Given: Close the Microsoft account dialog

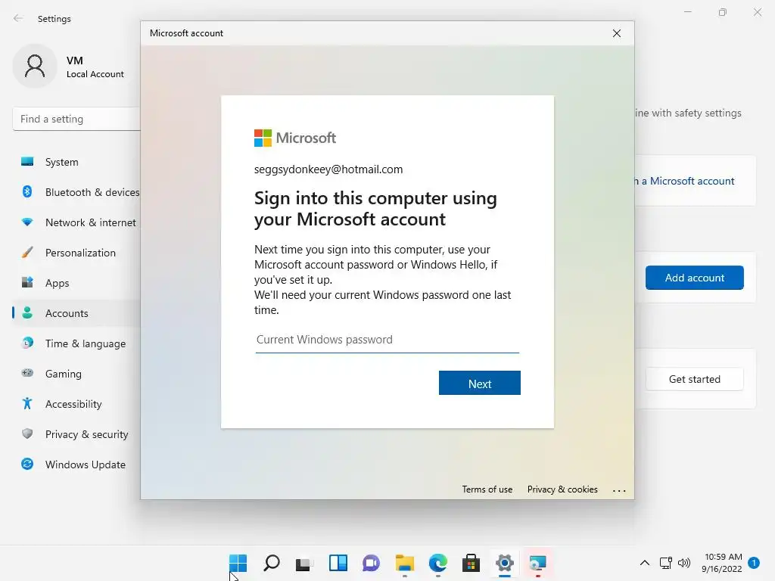Looking at the screenshot, I should click(x=616, y=33).
